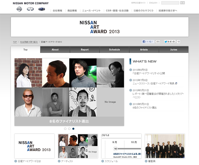The image size is (199, 165).
Task: Click the 8名のファイナリスト選出 slide caption
Action: click(69, 121)
